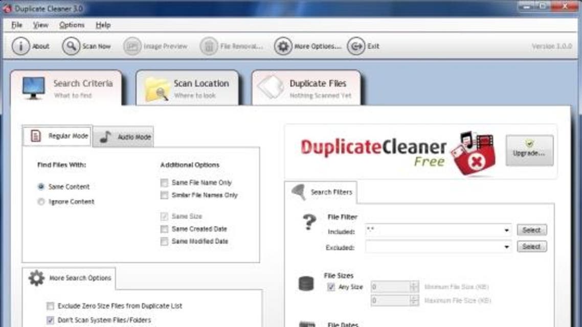This screenshot has width=582, height=327.
Task: Open the Help menu
Action: pyautogui.click(x=103, y=25)
